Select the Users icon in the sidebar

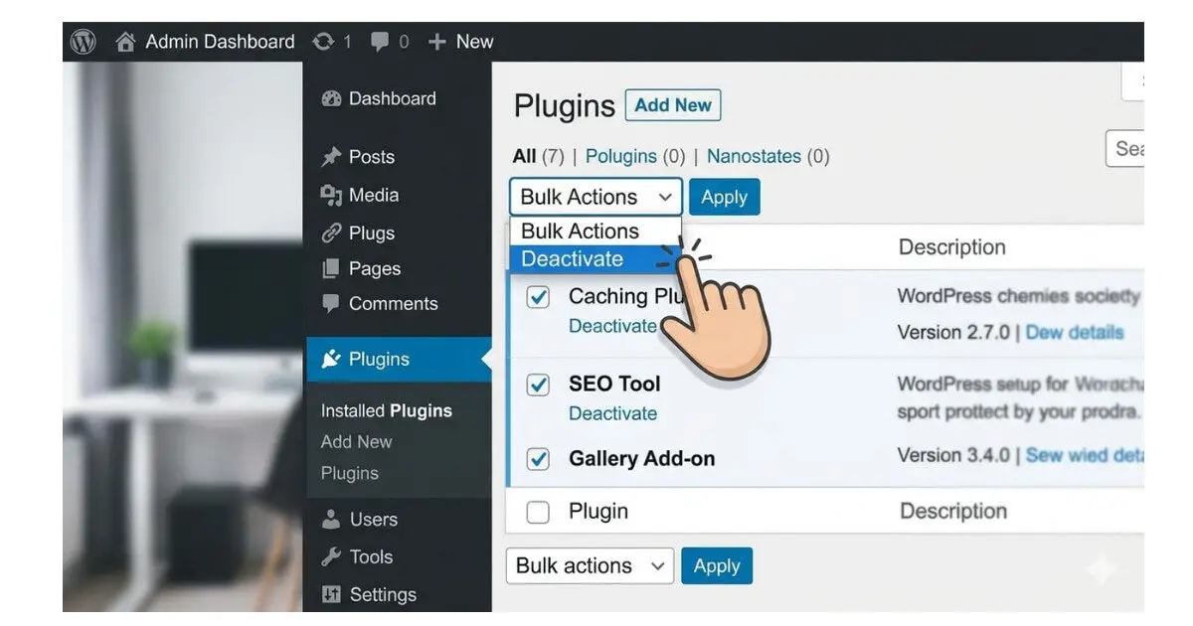pyautogui.click(x=331, y=519)
